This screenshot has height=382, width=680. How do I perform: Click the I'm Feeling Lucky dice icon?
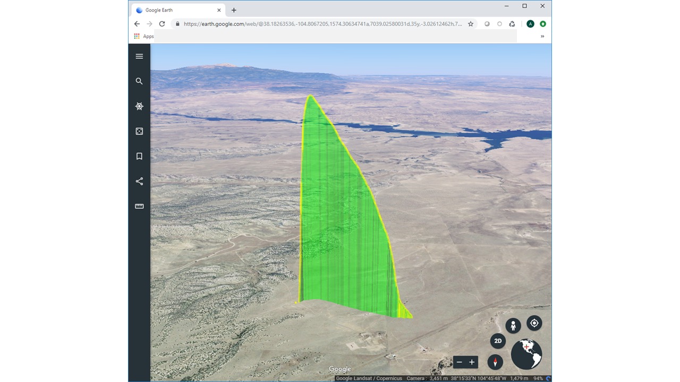tap(139, 131)
